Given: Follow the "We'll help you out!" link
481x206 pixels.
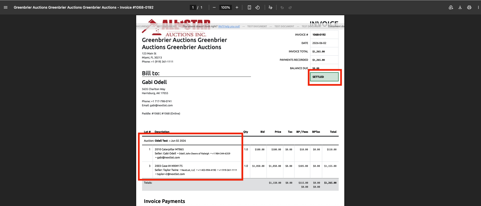Looking at the screenshot, I should click(x=229, y=26).
